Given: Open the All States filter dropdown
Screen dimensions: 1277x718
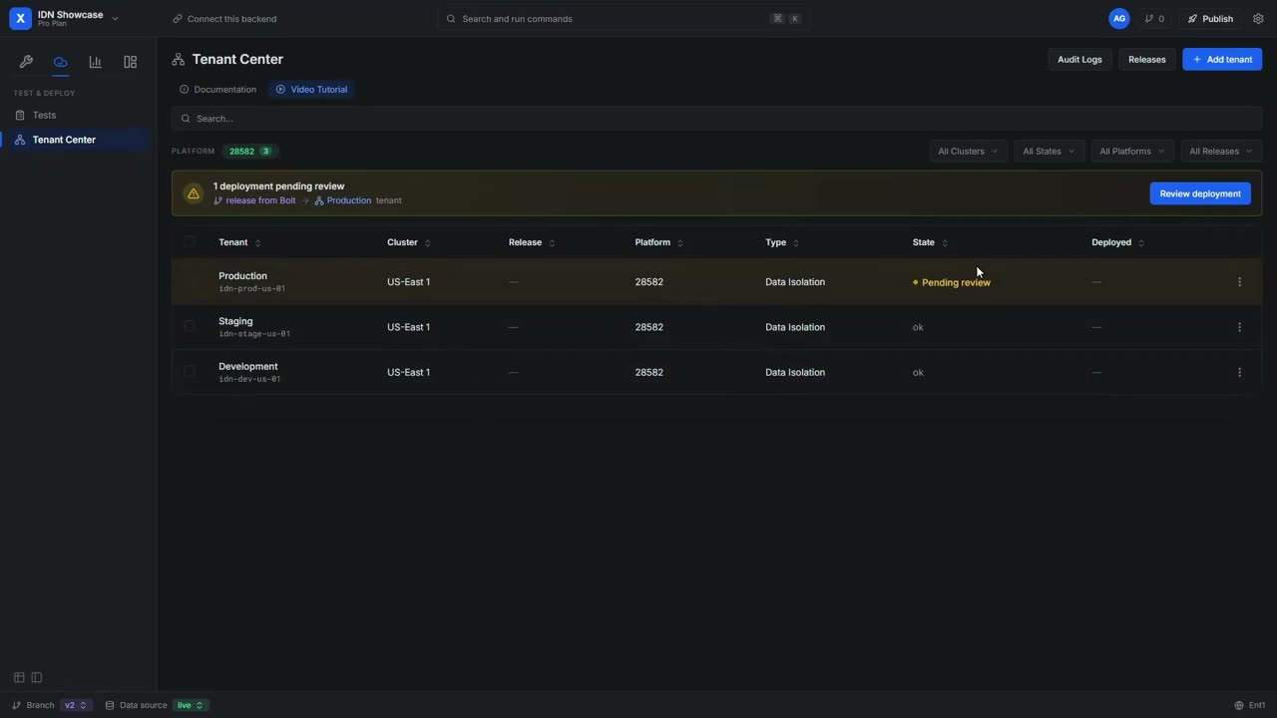Looking at the screenshot, I should tap(1049, 152).
